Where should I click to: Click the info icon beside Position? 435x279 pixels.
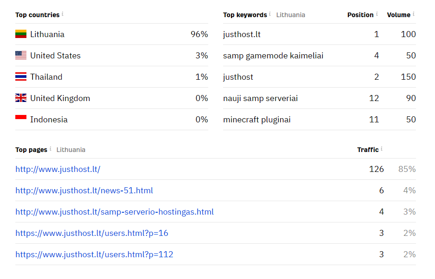377,13
